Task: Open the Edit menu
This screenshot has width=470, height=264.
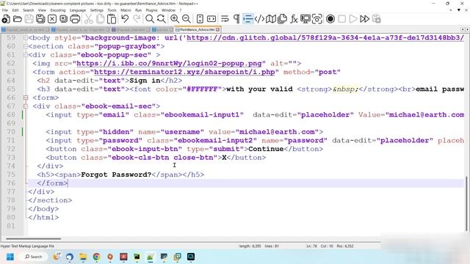Action: coord(15,10)
